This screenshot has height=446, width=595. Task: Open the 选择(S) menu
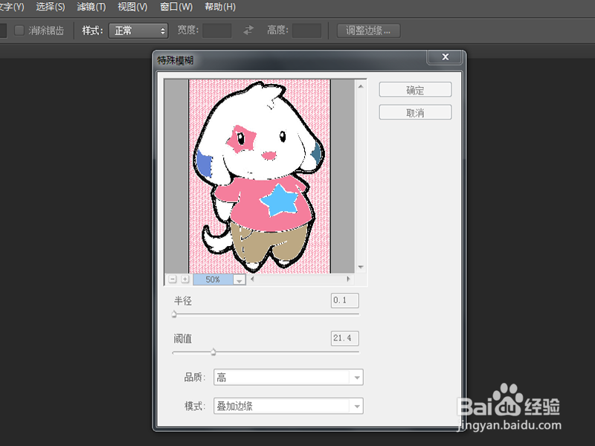[x=51, y=7]
